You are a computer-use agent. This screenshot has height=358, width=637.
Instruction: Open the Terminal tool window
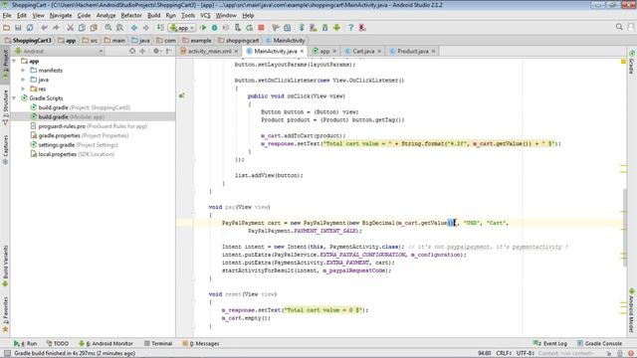[x=158, y=343]
